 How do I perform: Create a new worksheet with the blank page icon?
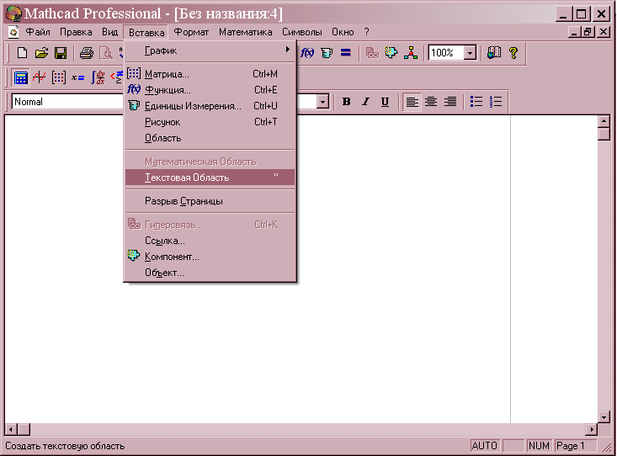22,53
